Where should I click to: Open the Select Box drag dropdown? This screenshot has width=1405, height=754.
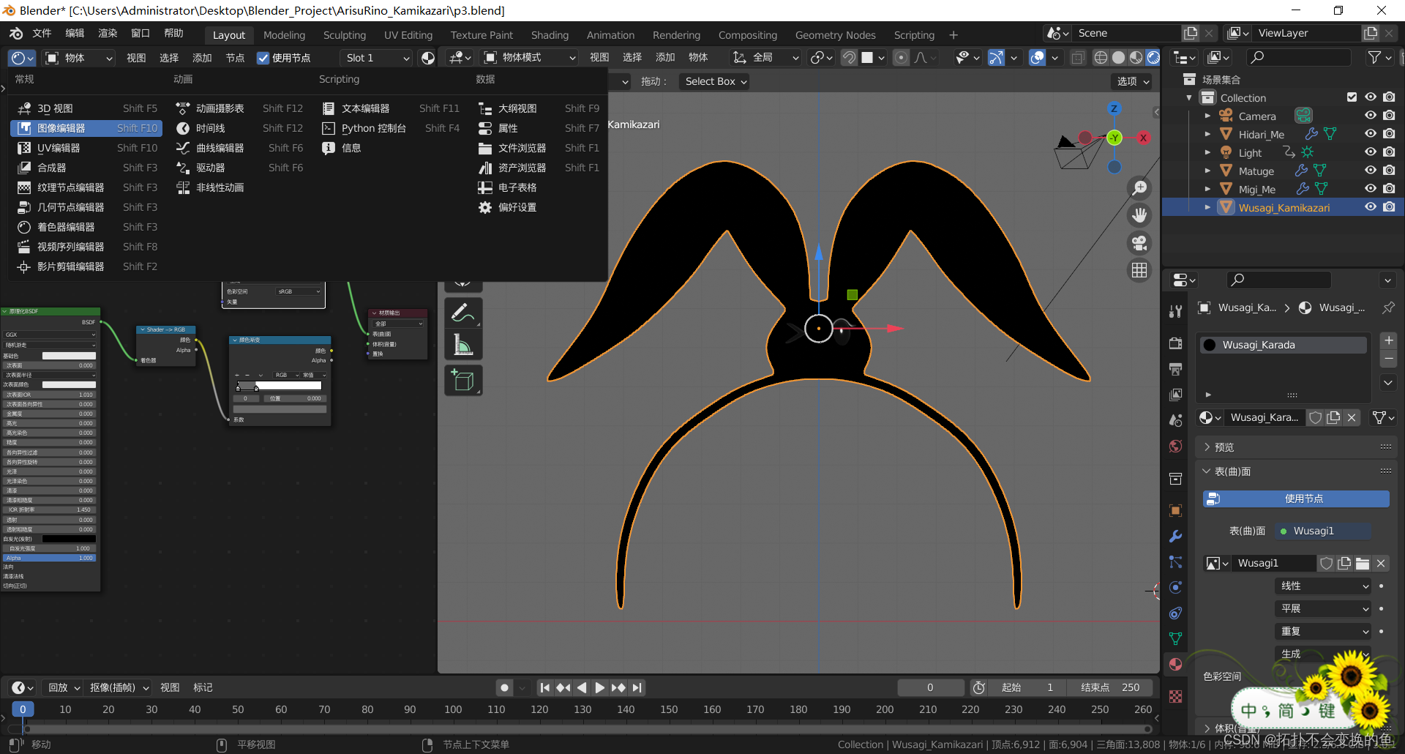tap(715, 81)
